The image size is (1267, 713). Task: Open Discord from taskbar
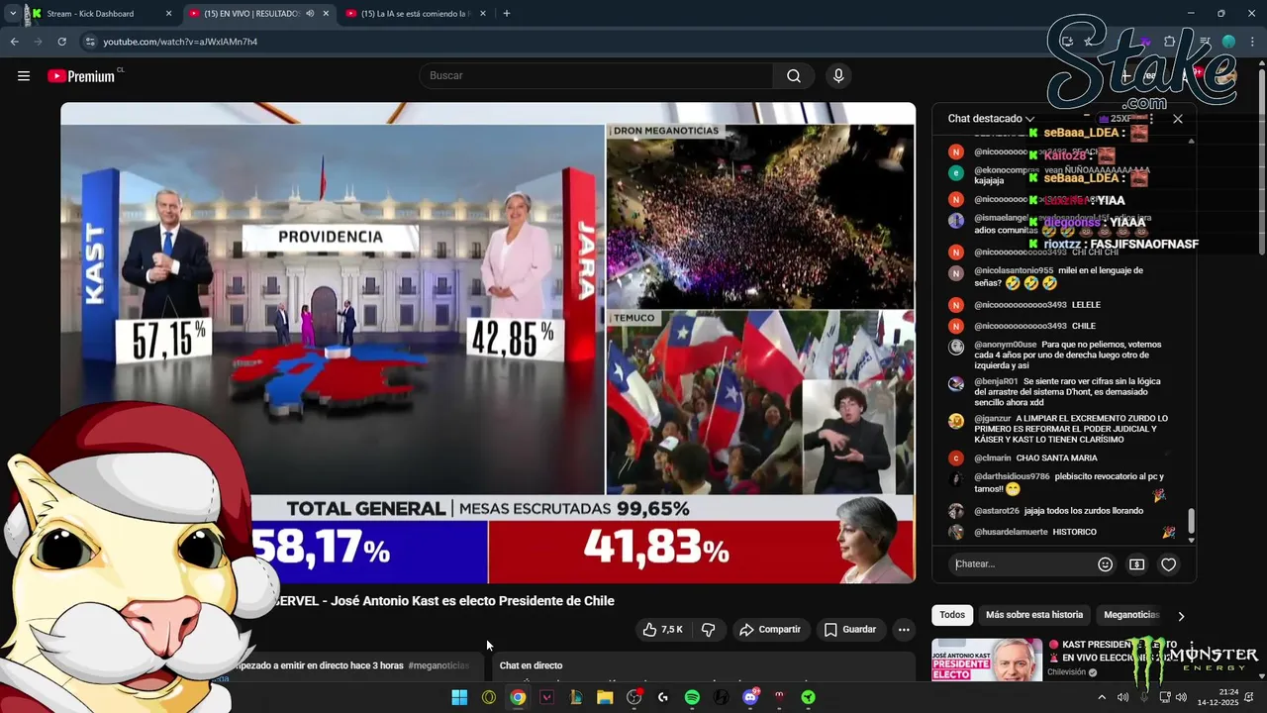[750, 697]
